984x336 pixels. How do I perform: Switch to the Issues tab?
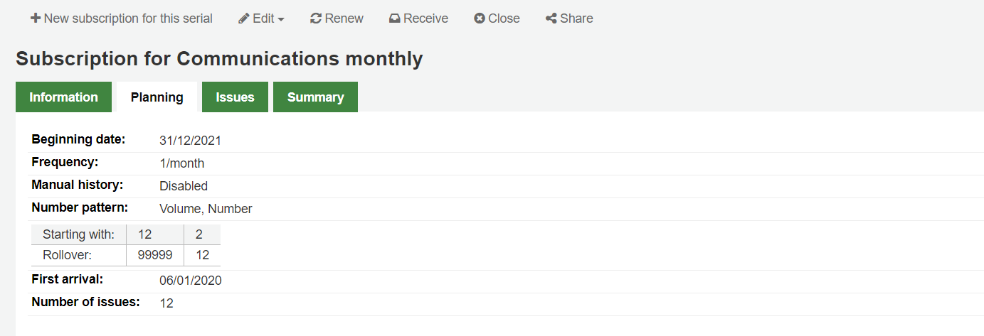[235, 97]
